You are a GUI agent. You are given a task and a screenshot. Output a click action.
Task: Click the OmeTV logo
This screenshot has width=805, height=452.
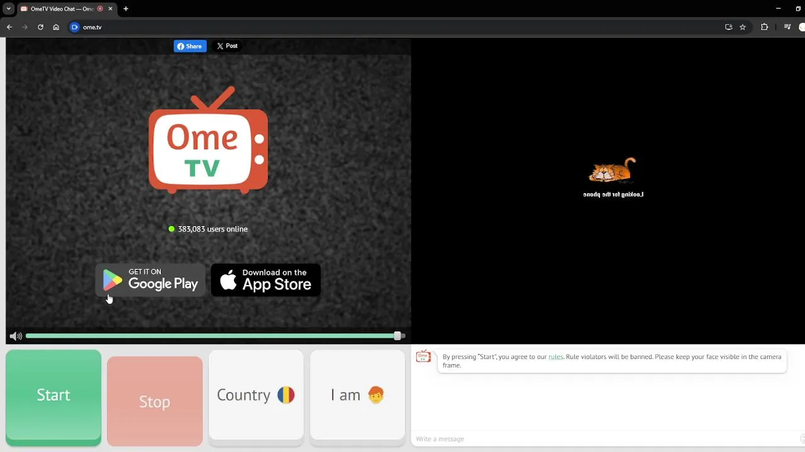(x=208, y=139)
